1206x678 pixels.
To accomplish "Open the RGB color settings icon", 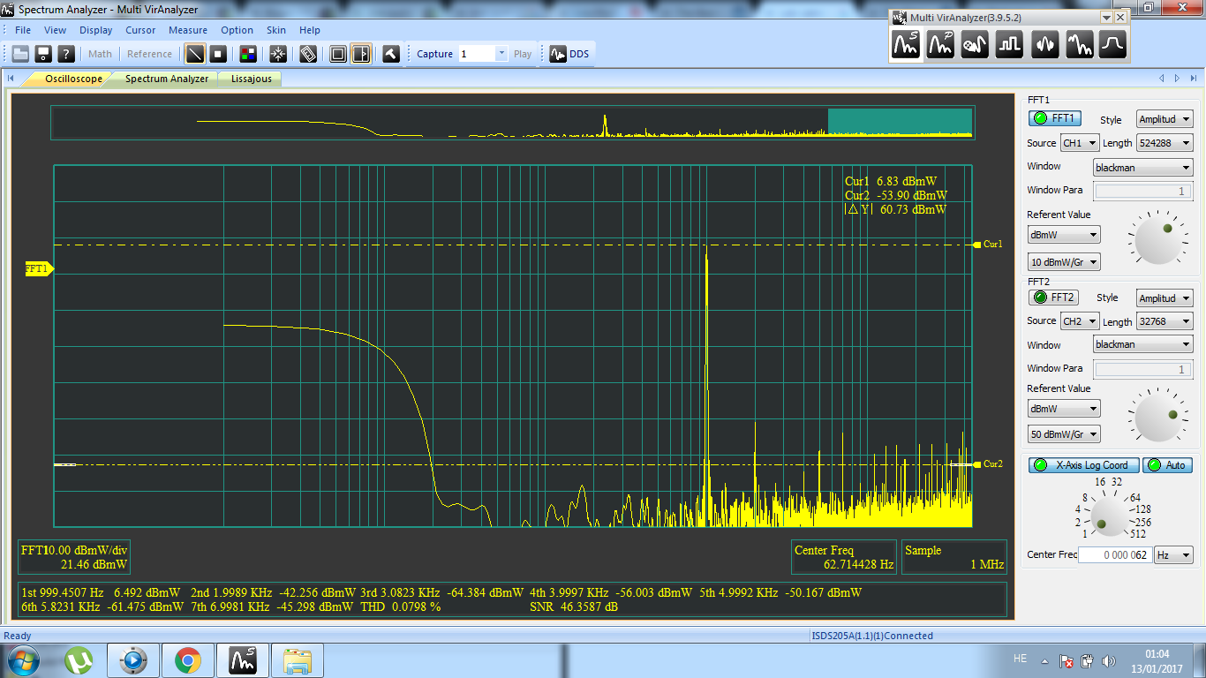I will click(248, 54).
